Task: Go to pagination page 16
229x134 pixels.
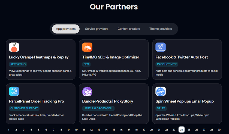Action: 121,130
